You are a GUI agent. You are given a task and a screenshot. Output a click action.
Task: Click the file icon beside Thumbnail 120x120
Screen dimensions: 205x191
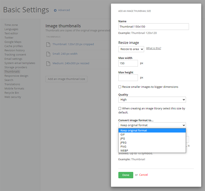pyautogui.click(x=48, y=44)
